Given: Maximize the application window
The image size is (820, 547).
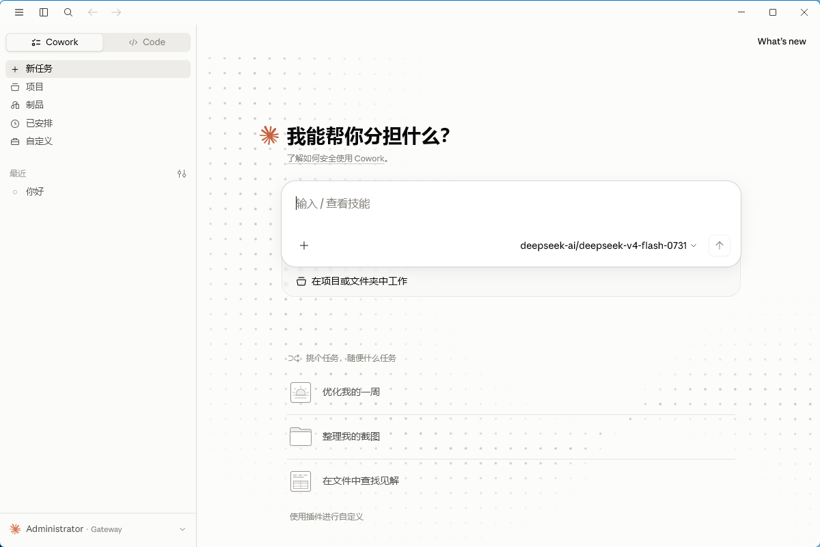Looking at the screenshot, I should tap(773, 12).
